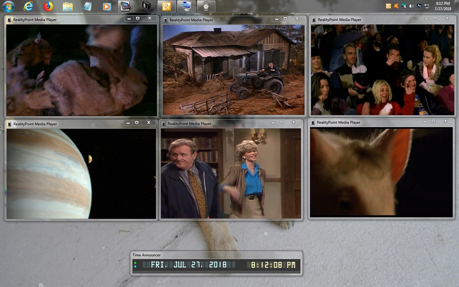Open the notepad icon in the taskbar
This screenshot has height=287, width=459.
[x=87, y=6]
